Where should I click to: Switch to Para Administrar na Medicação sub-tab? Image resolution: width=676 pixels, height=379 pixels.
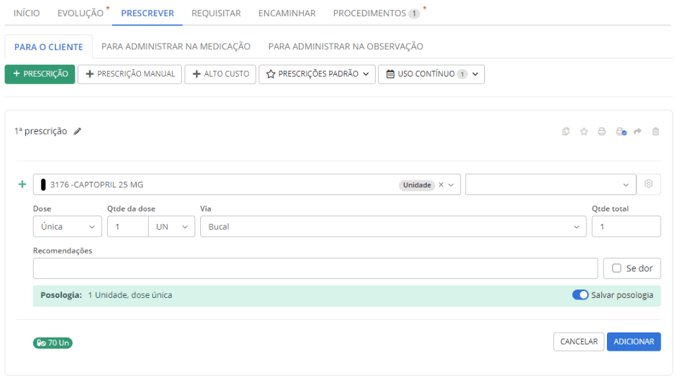176,46
